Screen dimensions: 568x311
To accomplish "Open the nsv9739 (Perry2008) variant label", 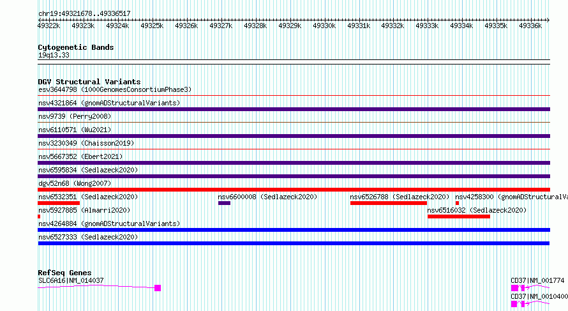I will coord(75,116).
